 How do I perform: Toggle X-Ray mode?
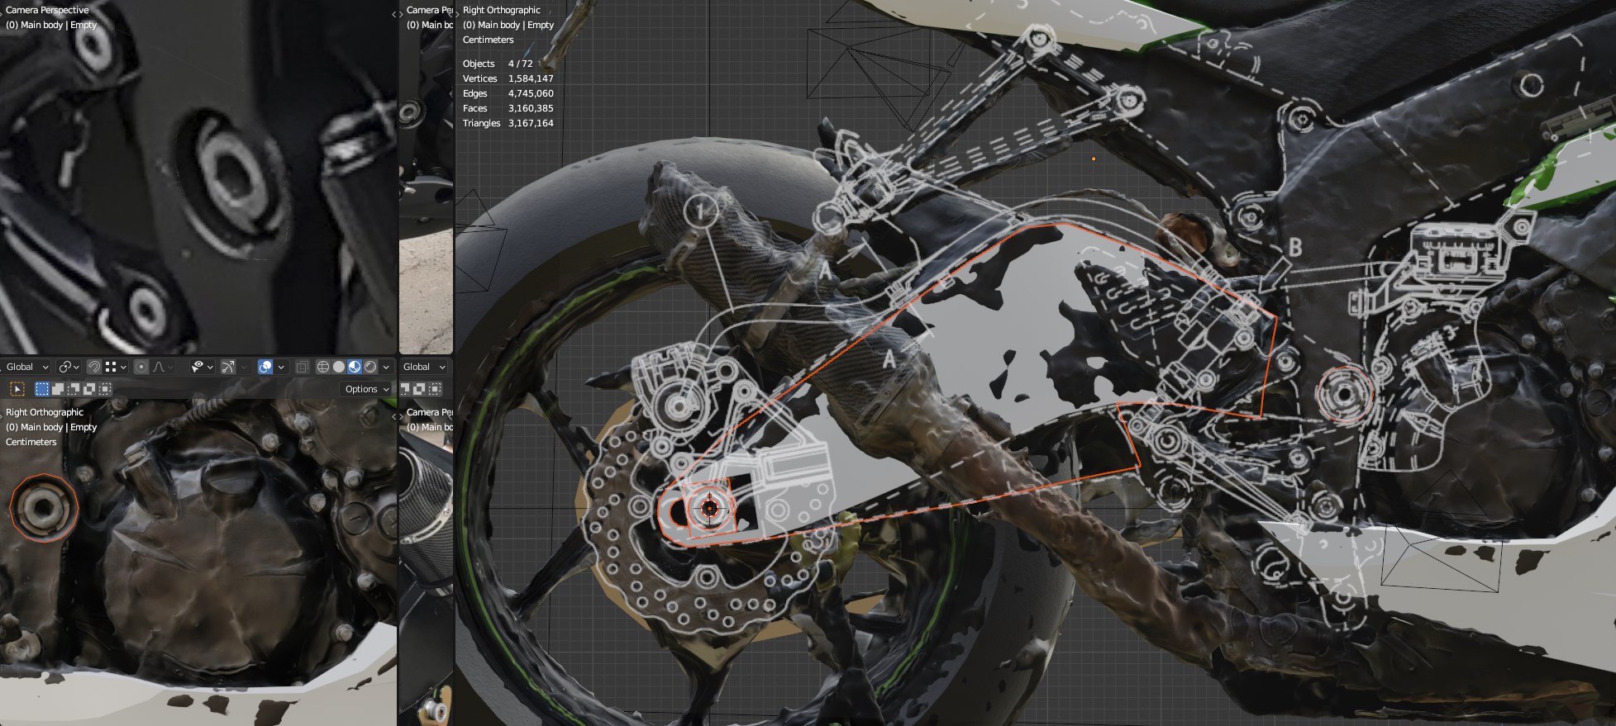point(302,367)
